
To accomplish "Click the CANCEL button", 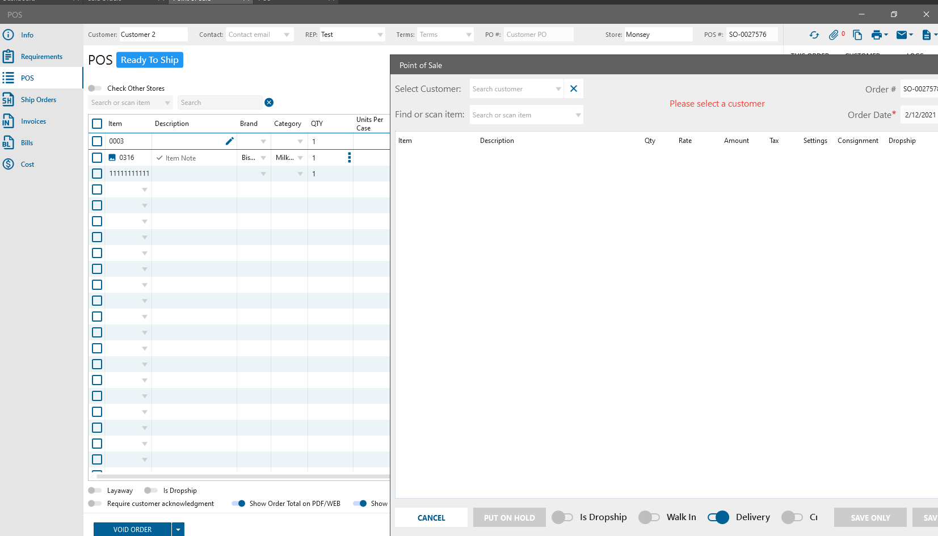I will (431, 517).
